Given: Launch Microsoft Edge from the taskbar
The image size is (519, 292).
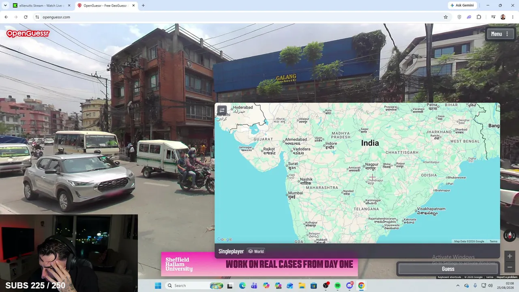Looking at the screenshot, I should click(x=242, y=286).
